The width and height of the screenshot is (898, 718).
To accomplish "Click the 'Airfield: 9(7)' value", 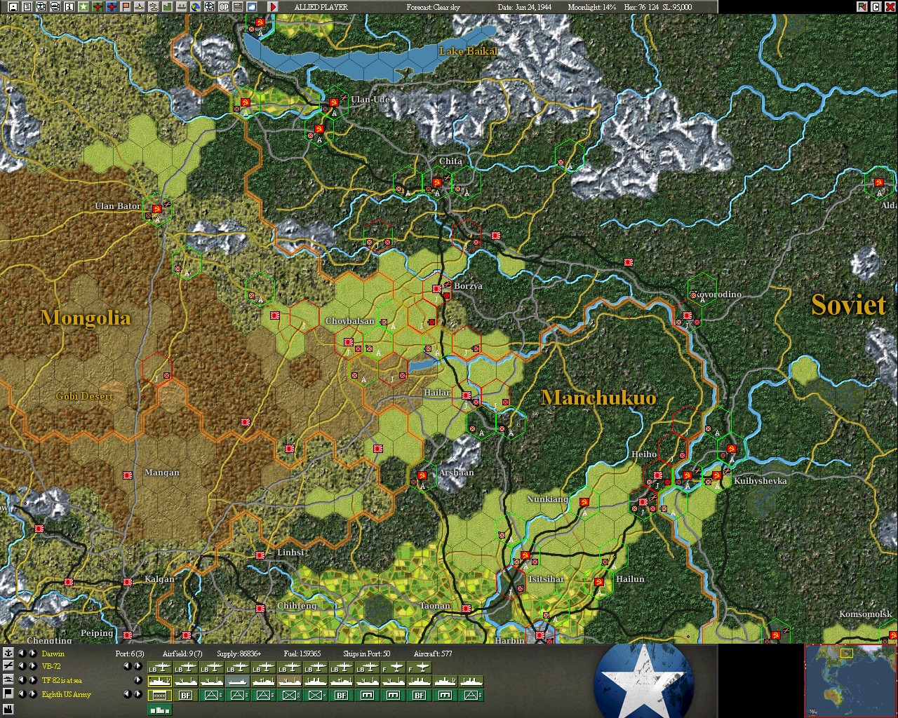I will (182, 653).
